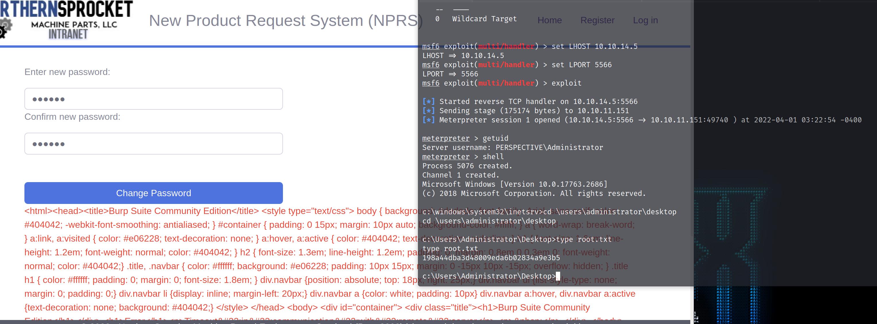The image size is (877, 324).
Task: Click the terminal prompt cursor at Desktop>
Action: click(x=558, y=276)
